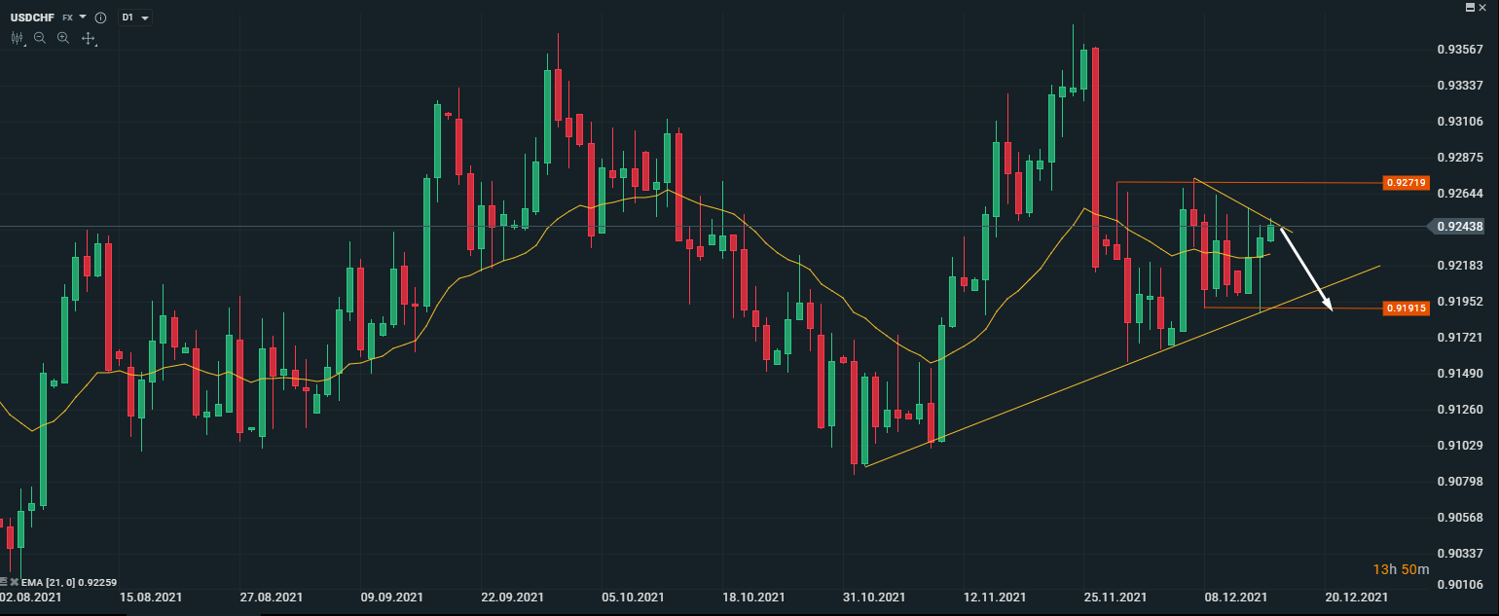The image size is (1499, 616).
Task: Open the D1 timeframe dropdown
Action: point(134,18)
